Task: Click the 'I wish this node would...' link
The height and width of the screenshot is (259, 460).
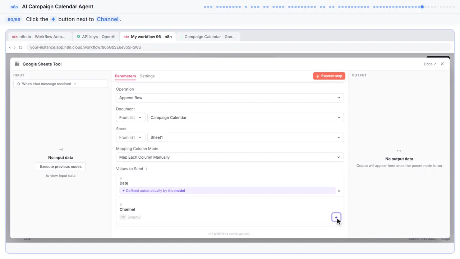Action: point(230,234)
